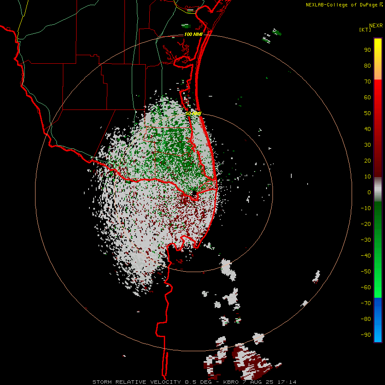Click the -80 value on velocity scale
The image size is (385, 385).
pyautogui.click(x=366, y=319)
